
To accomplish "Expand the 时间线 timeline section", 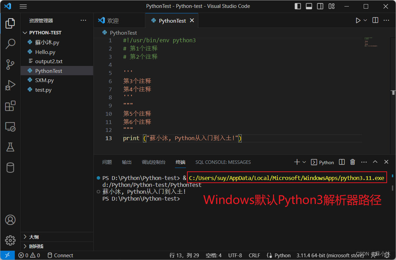I will 57,246.
